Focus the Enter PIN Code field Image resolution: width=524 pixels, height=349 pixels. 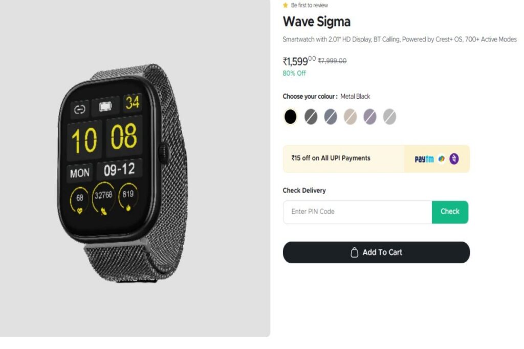(357, 212)
